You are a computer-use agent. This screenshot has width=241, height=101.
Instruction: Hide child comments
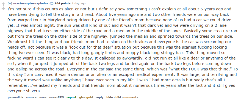coord(122,97)
